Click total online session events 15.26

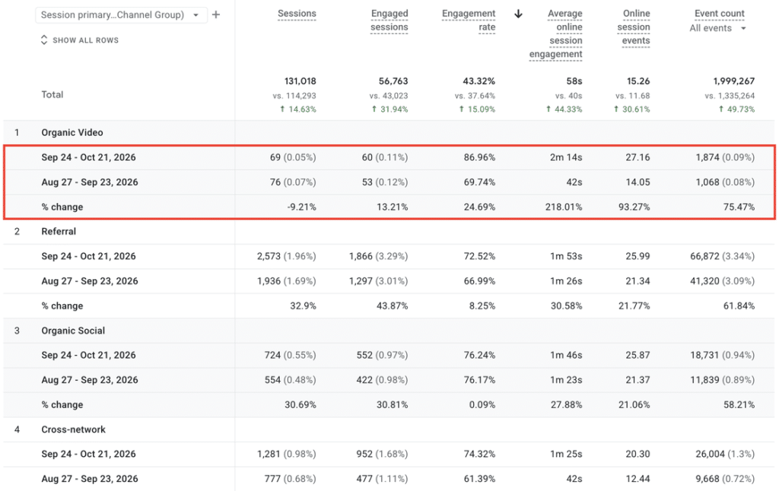point(638,81)
